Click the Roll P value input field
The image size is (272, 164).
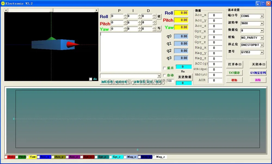[117, 16]
